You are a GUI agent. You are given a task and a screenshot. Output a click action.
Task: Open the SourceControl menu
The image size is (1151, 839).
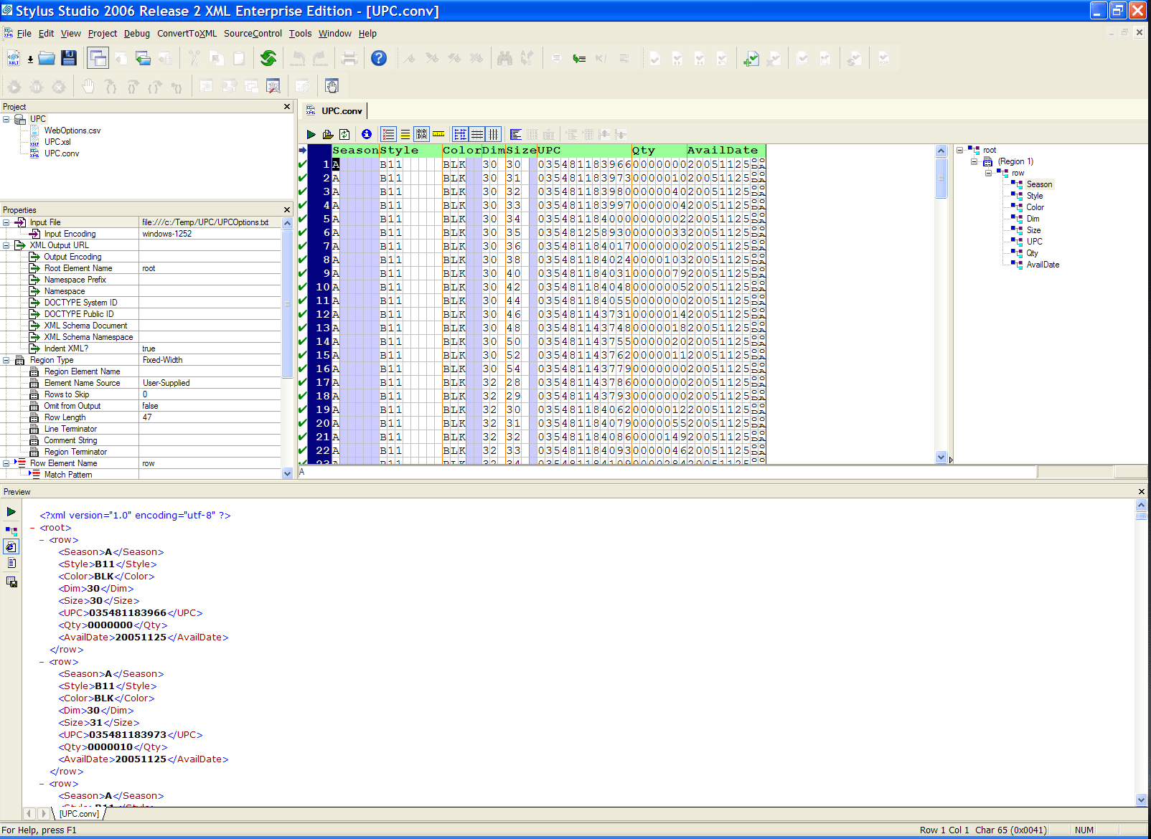coord(253,34)
